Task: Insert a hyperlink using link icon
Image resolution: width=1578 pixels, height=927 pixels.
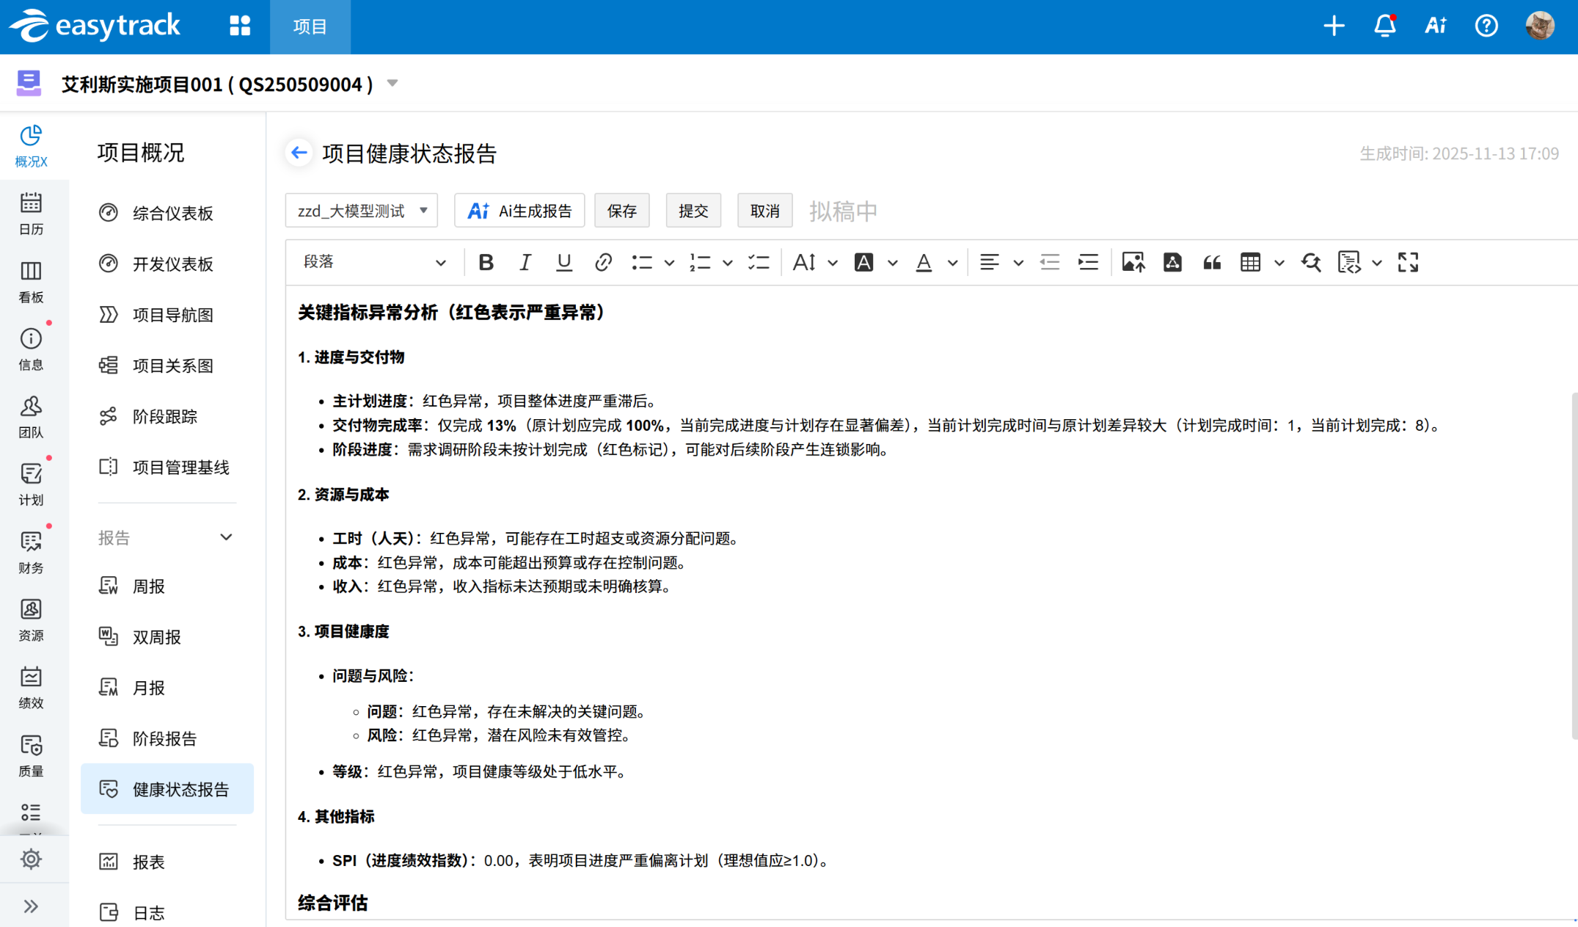Action: (603, 262)
